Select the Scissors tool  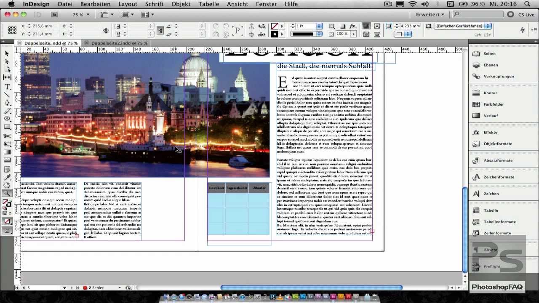pyautogui.click(x=7, y=136)
